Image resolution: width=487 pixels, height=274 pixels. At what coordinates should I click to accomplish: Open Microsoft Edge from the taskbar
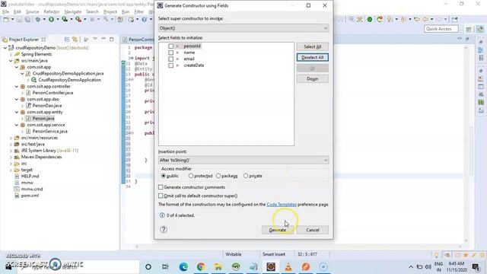pyautogui.click(x=183, y=267)
